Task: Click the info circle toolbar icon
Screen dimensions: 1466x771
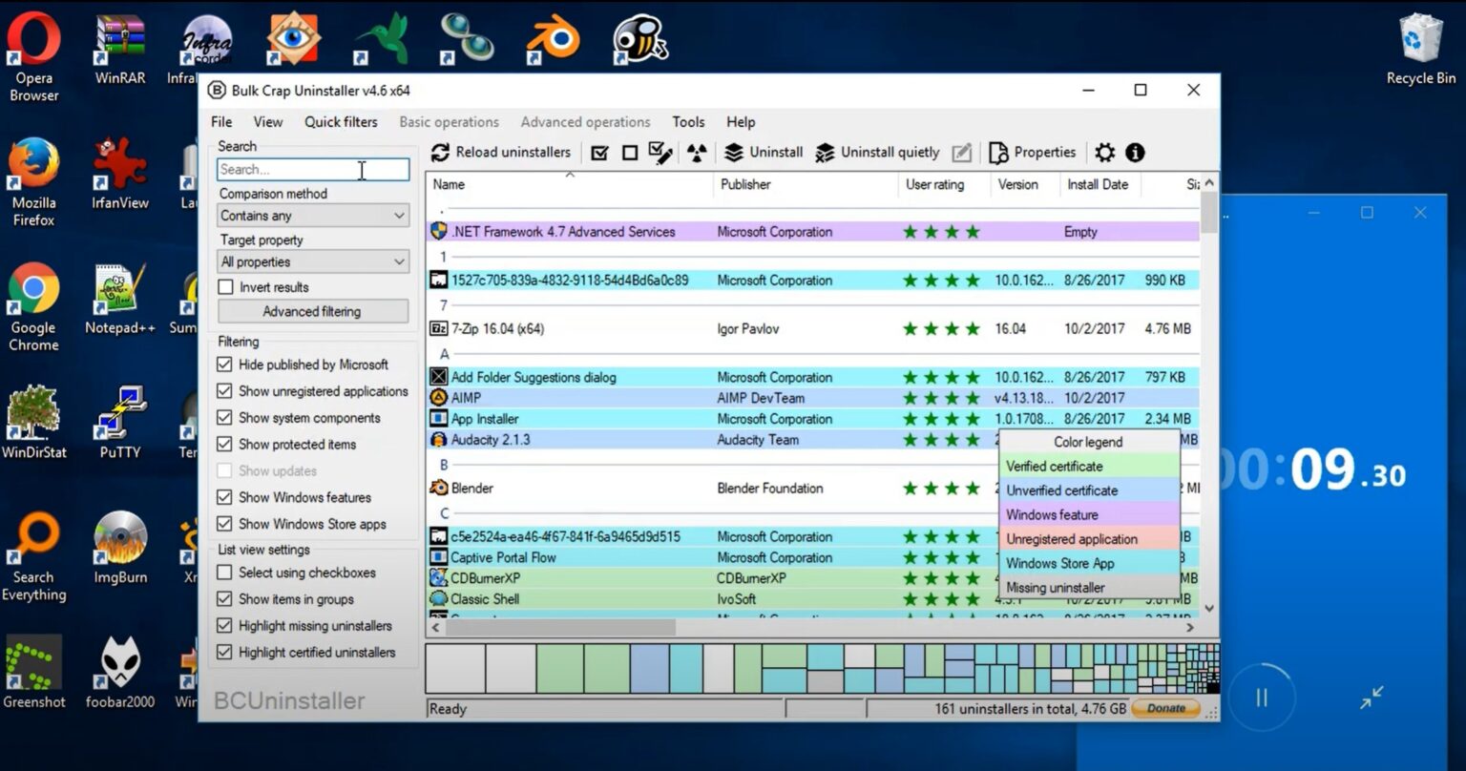Action: [1135, 153]
